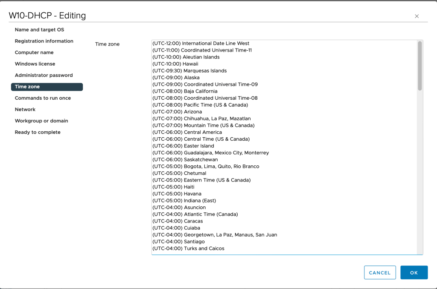437x289 pixels.
Task: Go to Registration information step
Action: (x=44, y=41)
